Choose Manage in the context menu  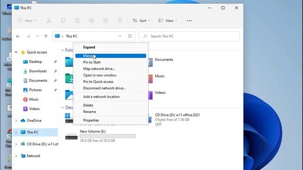click(x=110, y=56)
